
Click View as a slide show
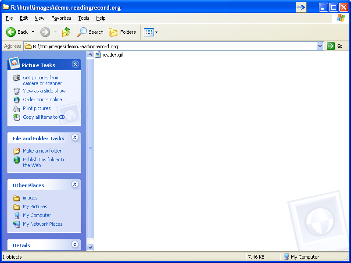pyautogui.click(x=44, y=91)
